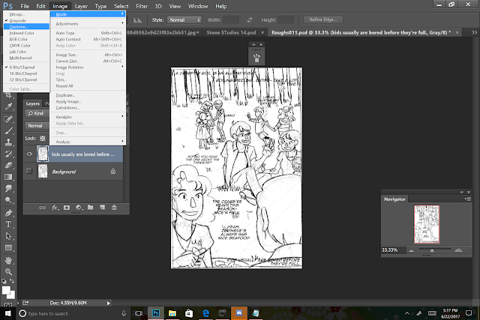Expand the Variables submenu

[x=88, y=117]
